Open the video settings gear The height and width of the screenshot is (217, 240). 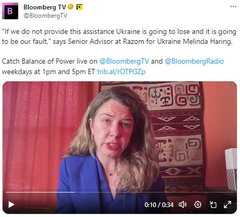[198, 204]
